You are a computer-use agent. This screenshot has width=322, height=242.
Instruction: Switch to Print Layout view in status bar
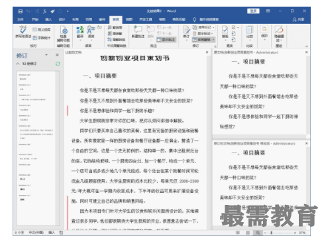click(248, 233)
